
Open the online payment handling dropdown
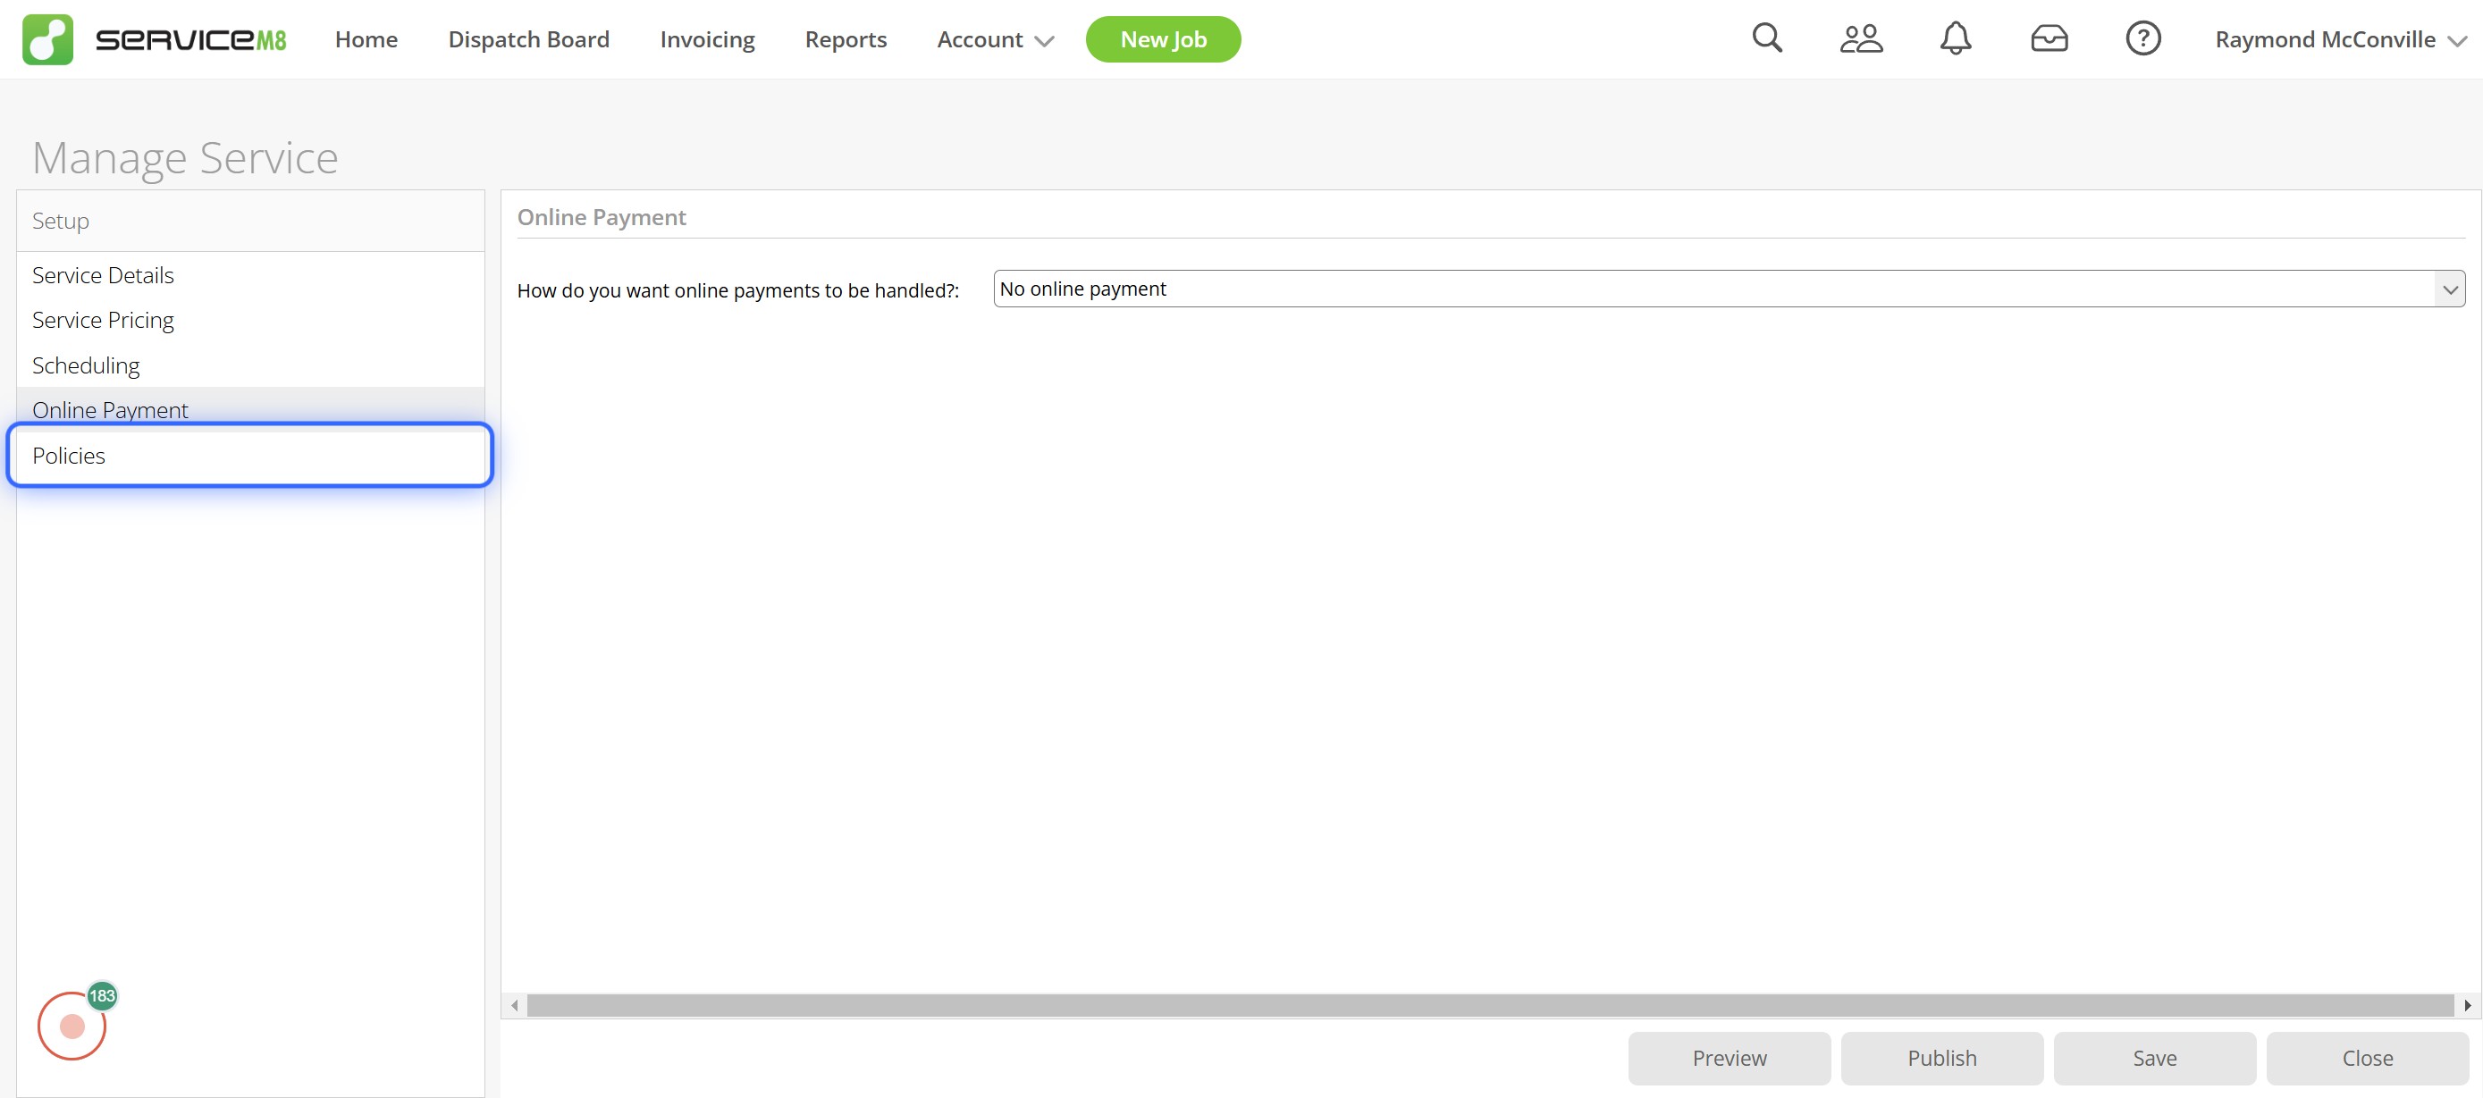pyautogui.click(x=1729, y=289)
